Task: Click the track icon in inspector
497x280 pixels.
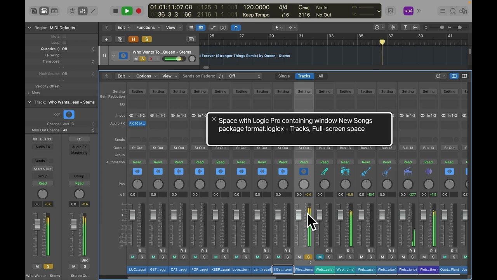Action: [x=69, y=114]
